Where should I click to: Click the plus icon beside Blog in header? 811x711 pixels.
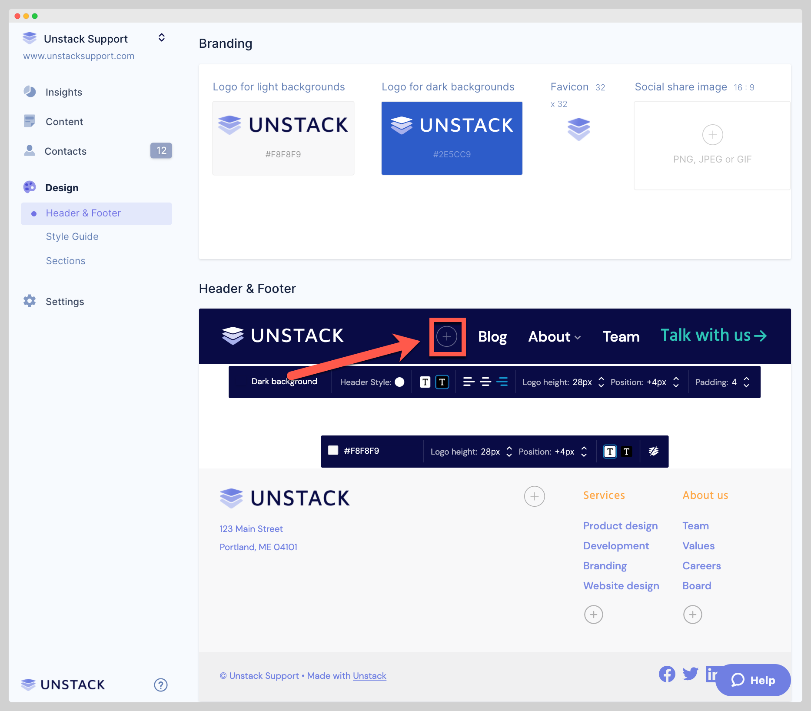[447, 337]
